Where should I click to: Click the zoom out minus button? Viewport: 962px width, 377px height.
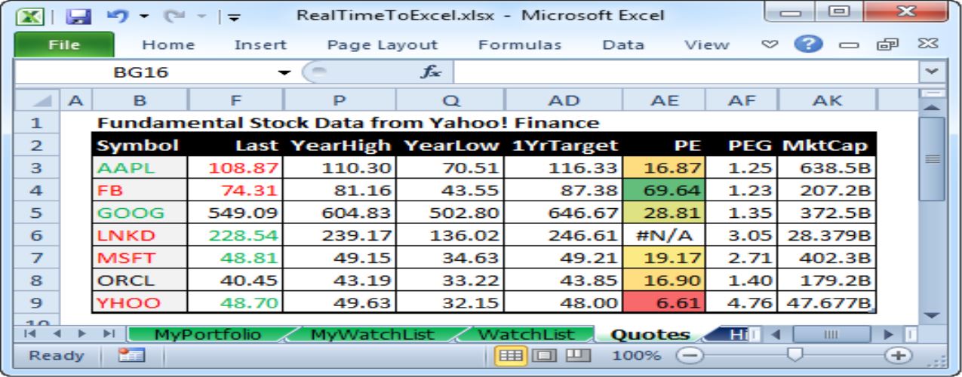[x=693, y=354]
